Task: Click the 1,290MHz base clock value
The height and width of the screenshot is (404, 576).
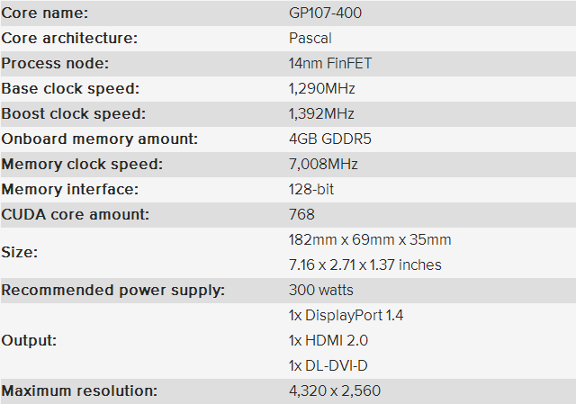Action: click(x=321, y=88)
